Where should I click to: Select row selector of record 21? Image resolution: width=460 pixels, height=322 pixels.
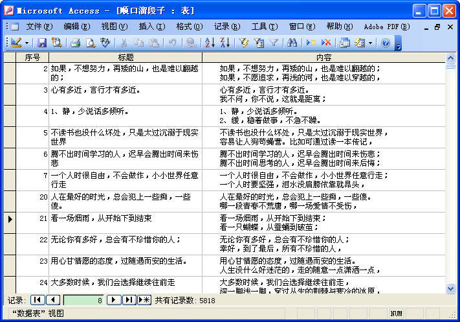pyautogui.click(x=10, y=223)
